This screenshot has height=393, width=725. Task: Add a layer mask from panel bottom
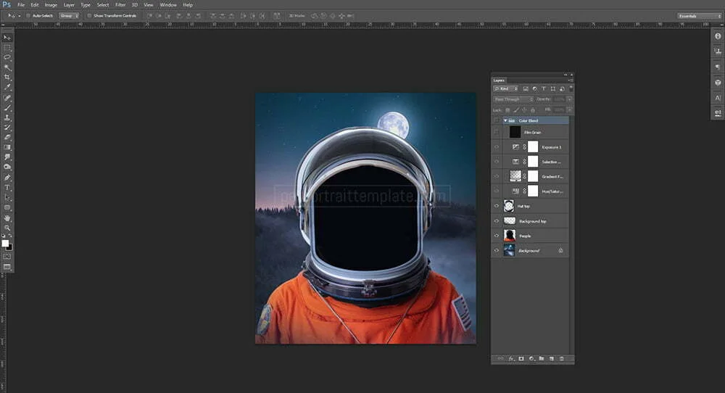pyautogui.click(x=521, y=359)
